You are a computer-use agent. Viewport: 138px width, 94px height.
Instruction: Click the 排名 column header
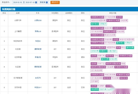point(4,13)
